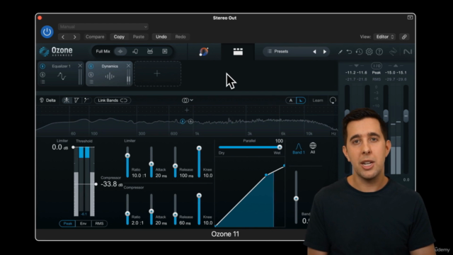Image resolution: width=453 pixels, height=255 pixels.
Task: Remove the Dynamics module
Action: [129, 66]
